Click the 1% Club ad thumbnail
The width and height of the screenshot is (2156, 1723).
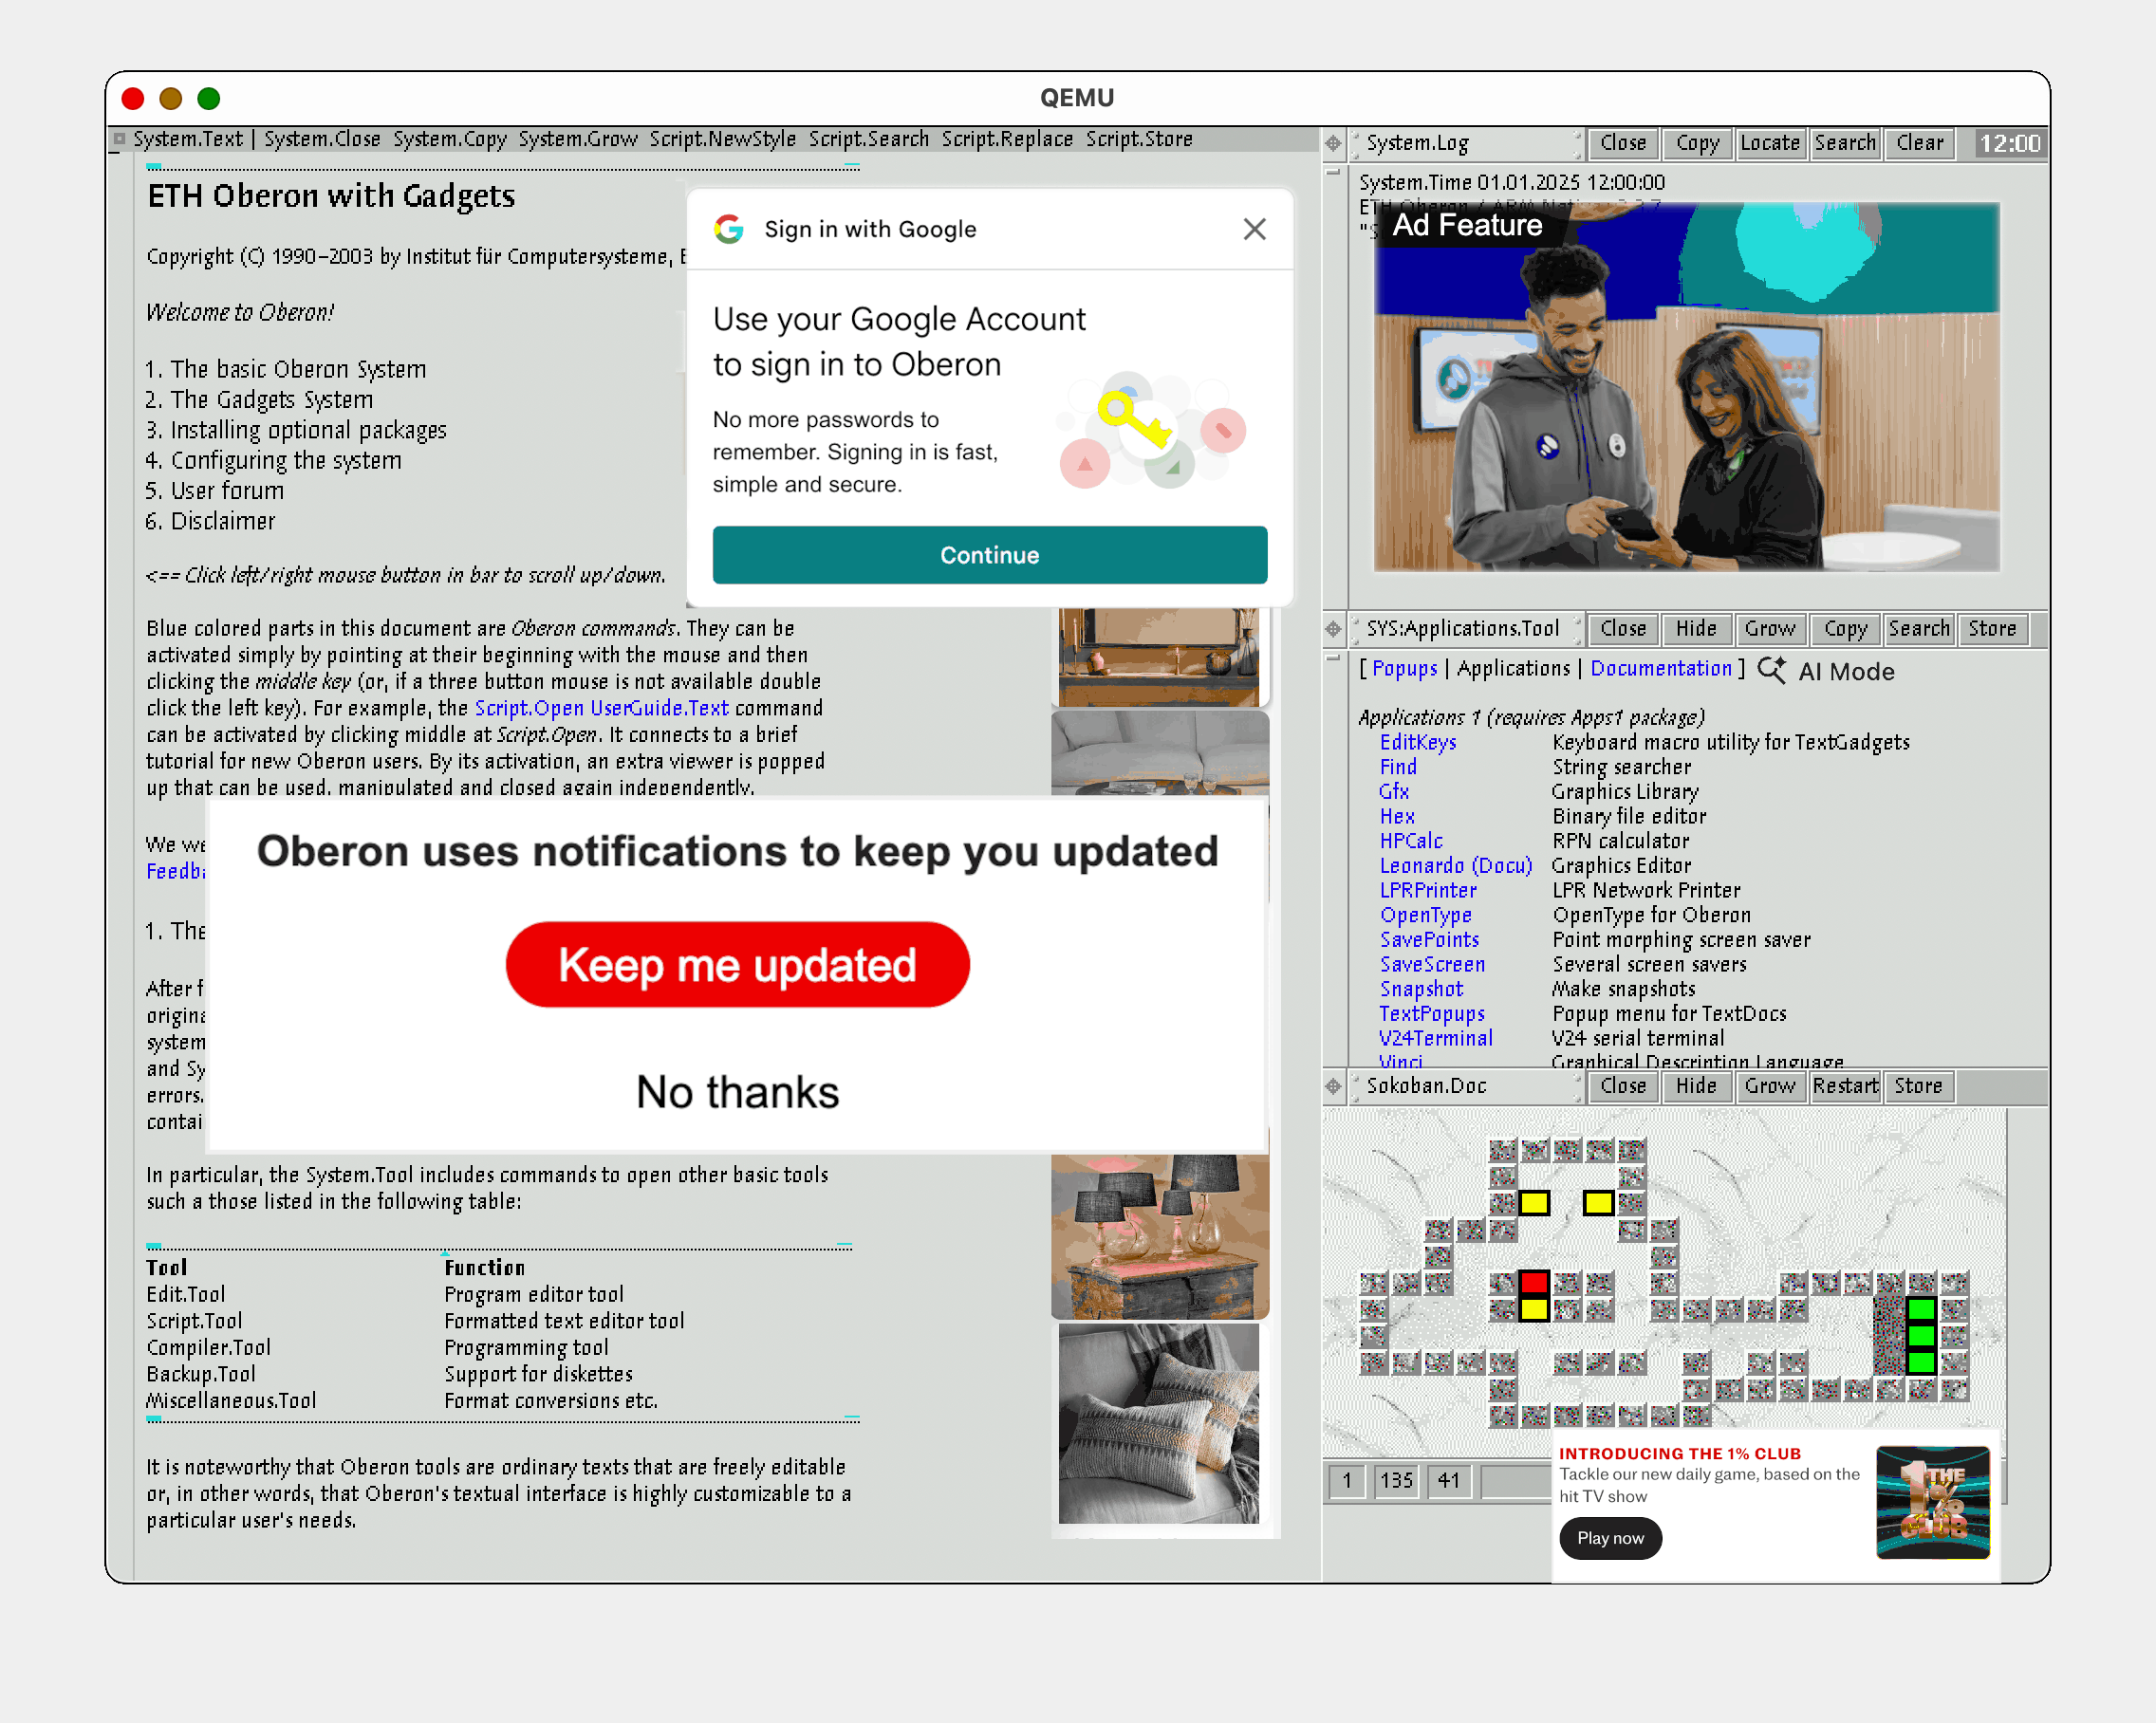coord(1932,1502)
